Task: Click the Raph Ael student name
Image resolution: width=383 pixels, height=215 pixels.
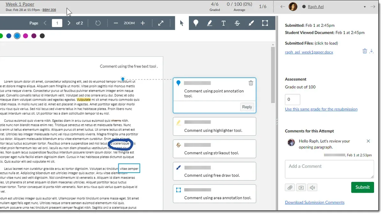Action: pos(316,7)
